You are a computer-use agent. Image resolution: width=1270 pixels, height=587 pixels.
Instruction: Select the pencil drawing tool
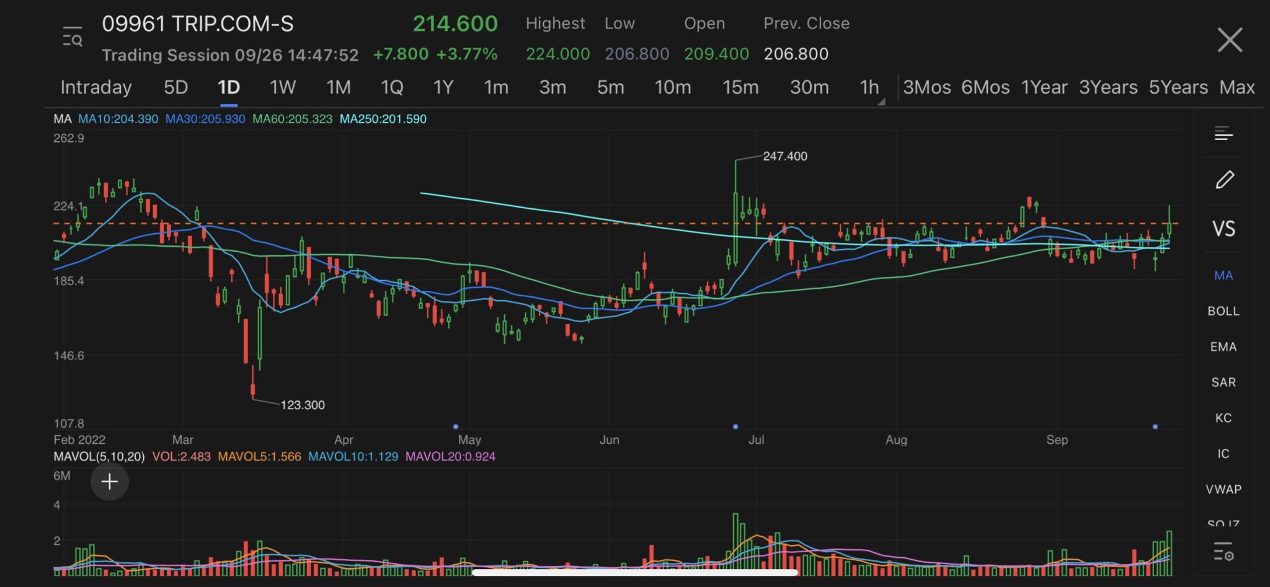point(1224,180)
